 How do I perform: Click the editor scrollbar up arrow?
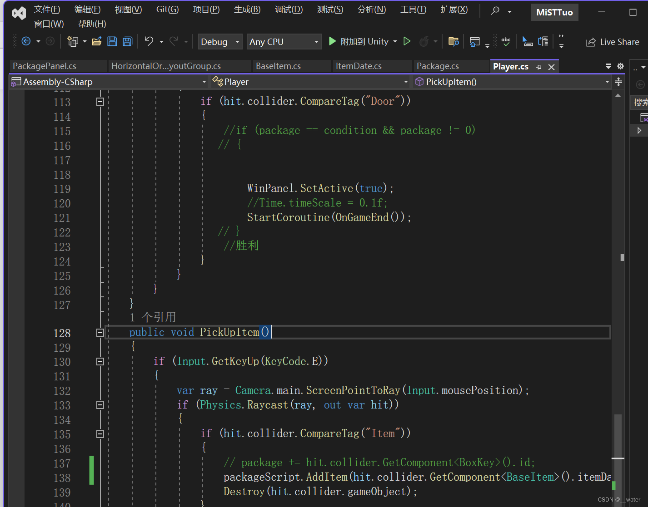pyautogui.click(x=618, y=95)
